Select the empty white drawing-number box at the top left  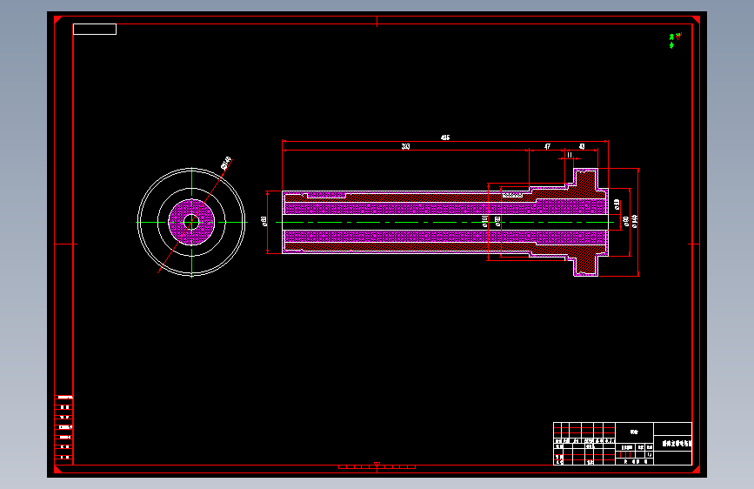click(95, 30)
